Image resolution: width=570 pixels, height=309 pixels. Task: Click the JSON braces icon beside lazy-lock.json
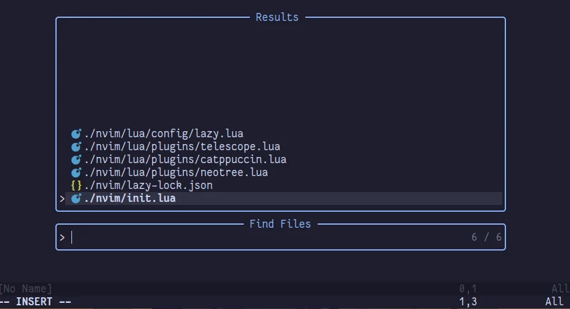pos(76,185)
